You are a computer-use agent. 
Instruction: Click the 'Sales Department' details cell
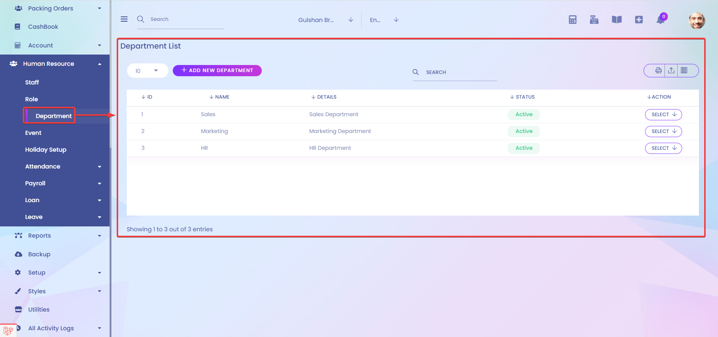[334, 114]
